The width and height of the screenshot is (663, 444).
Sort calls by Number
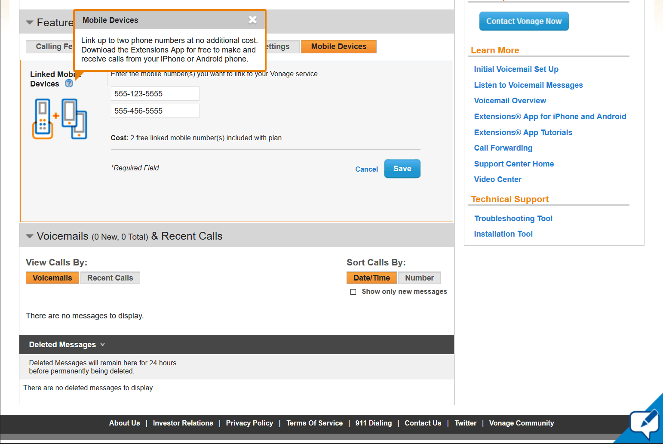(419, 278)
